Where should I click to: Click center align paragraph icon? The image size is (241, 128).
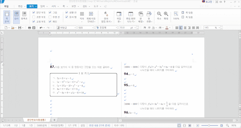[x=185, y=28]
